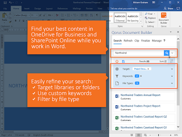Click the help question mark icon
The height and width of the screenshot is (137, 182).
click(164, 40)
